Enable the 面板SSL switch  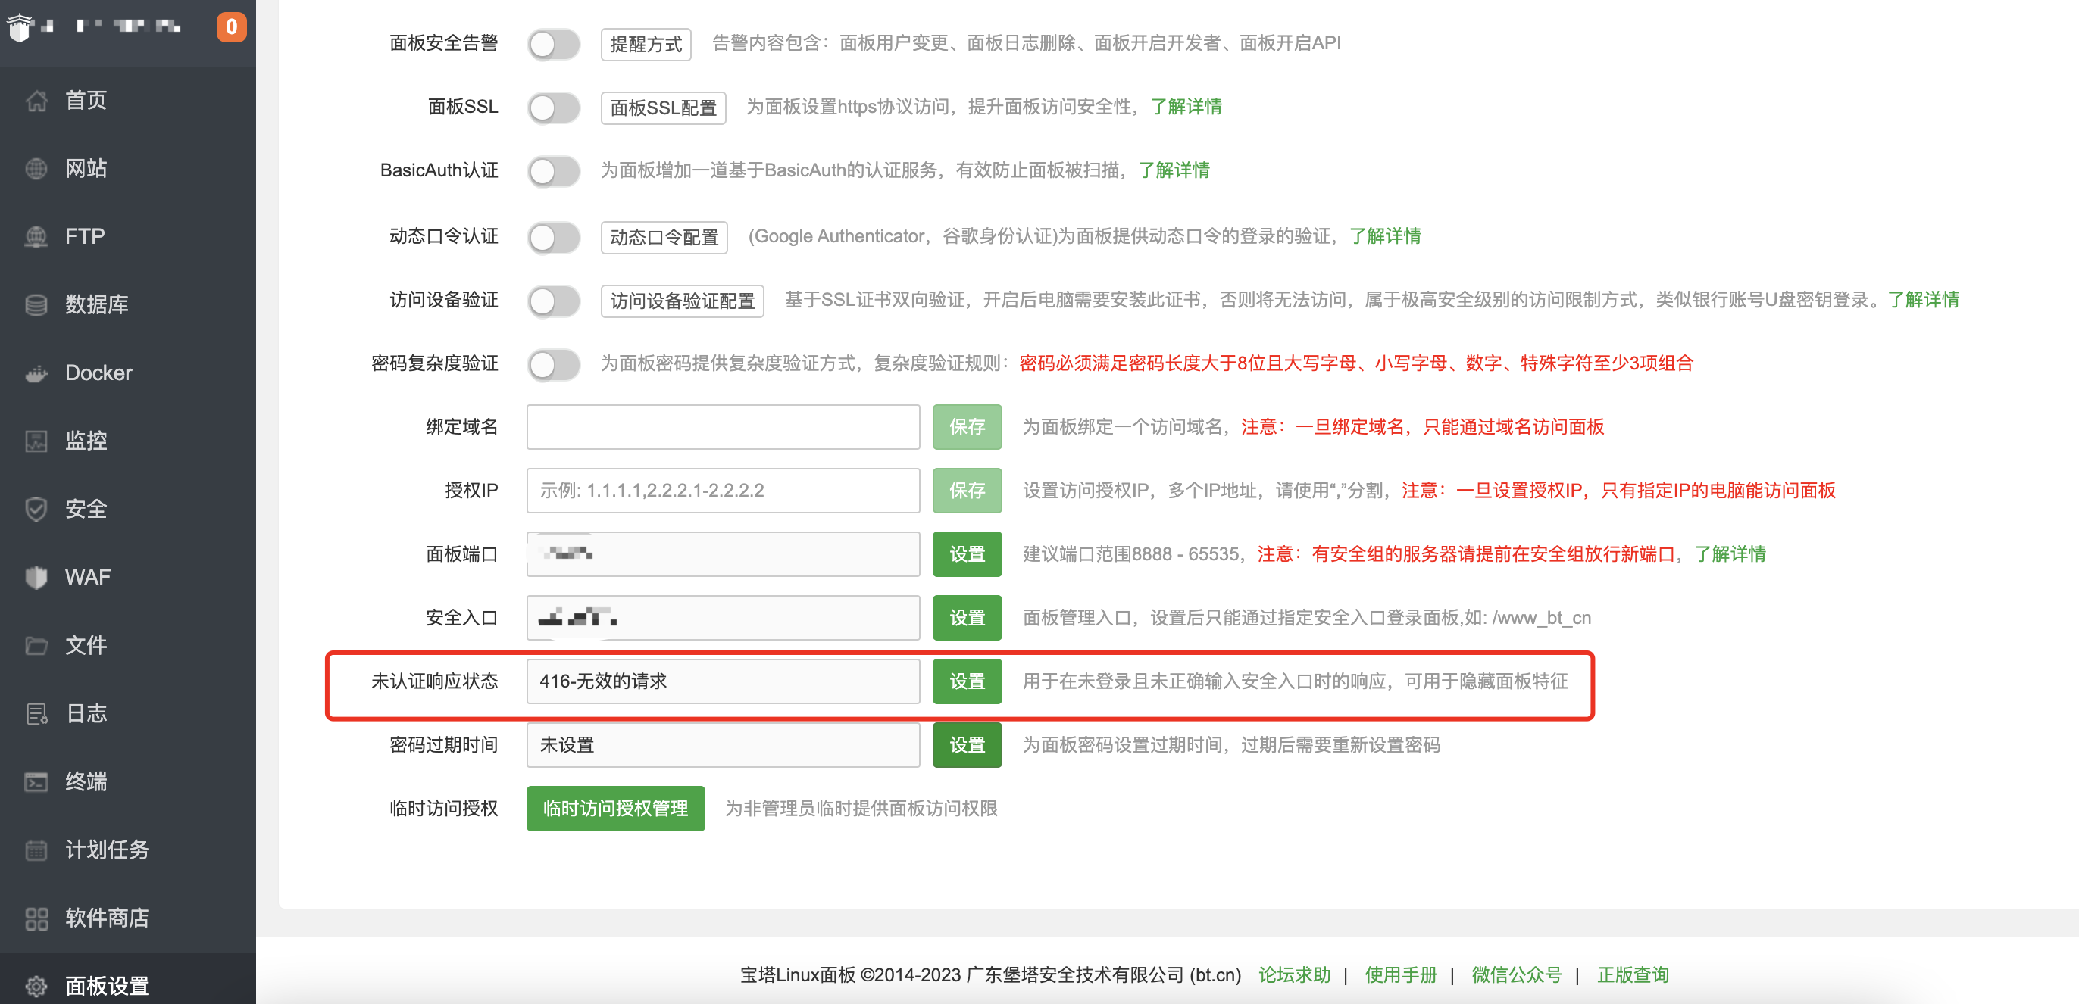click(554, 108)
